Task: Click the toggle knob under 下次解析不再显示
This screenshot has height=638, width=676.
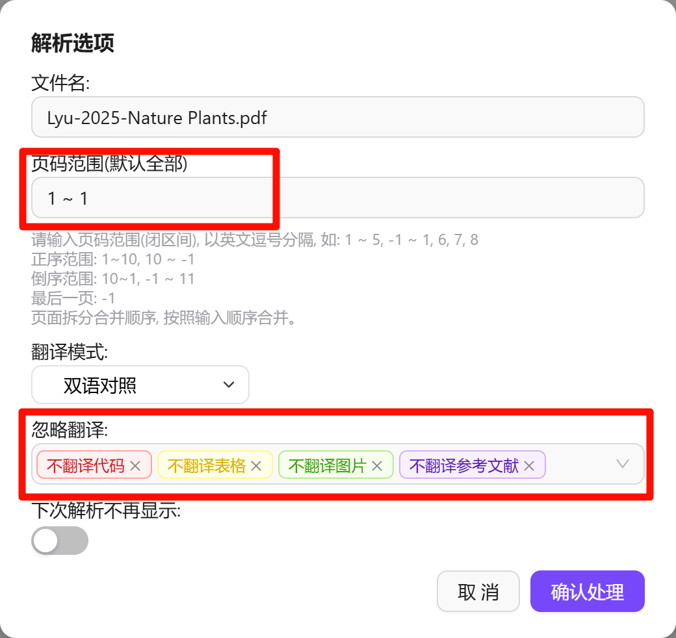Action: (45, 540)
